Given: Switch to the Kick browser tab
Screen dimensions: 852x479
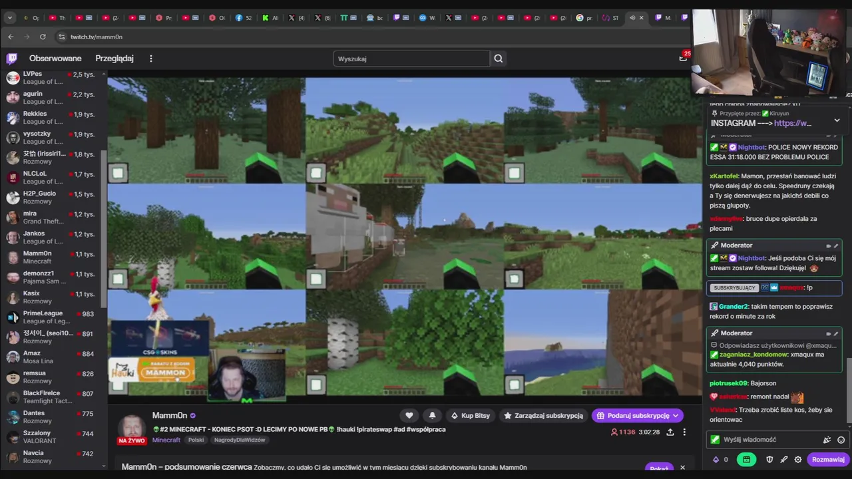Looking at the screenshot, I should point(270,18).
